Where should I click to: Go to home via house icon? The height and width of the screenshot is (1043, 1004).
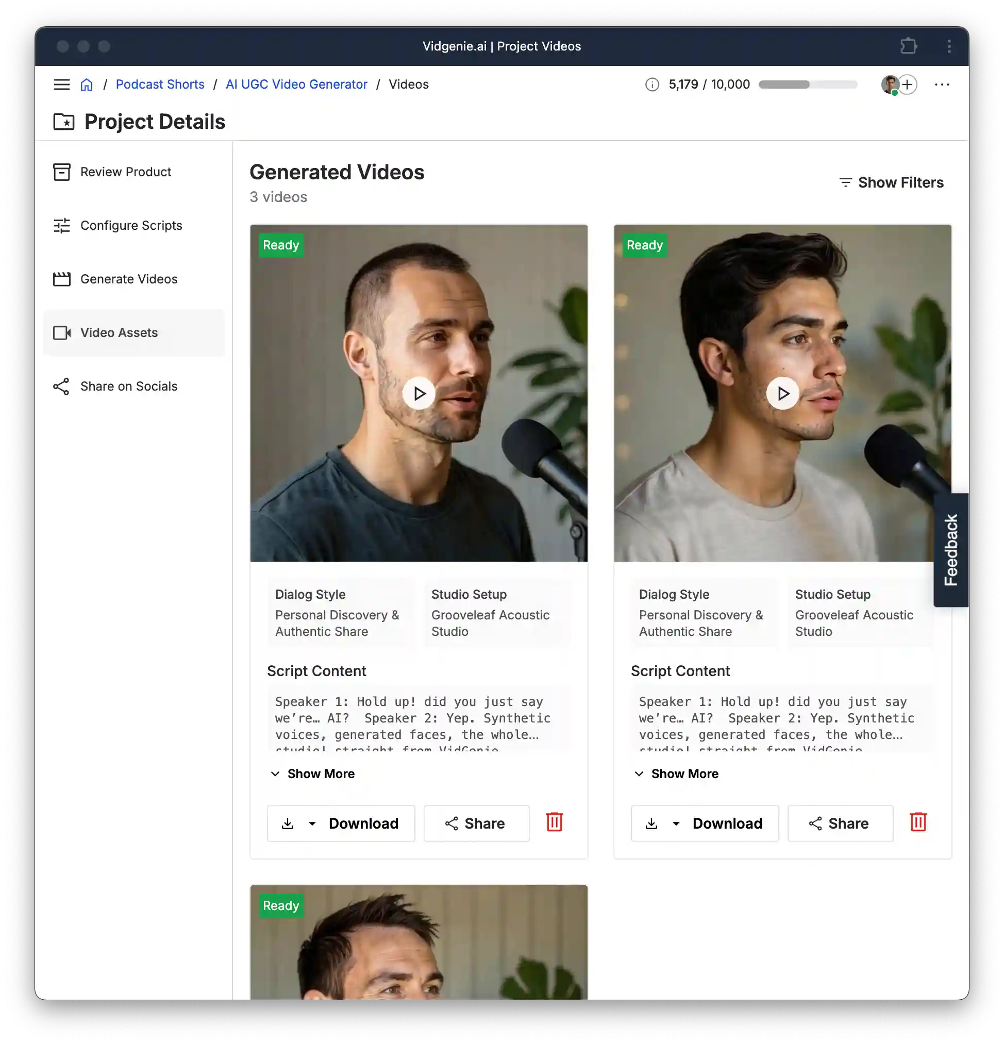pos(87,84)
